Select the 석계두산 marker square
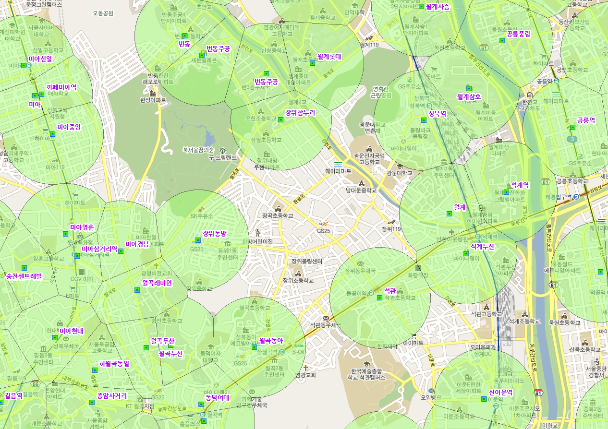 pyautogui.click(x=466, y=253)
